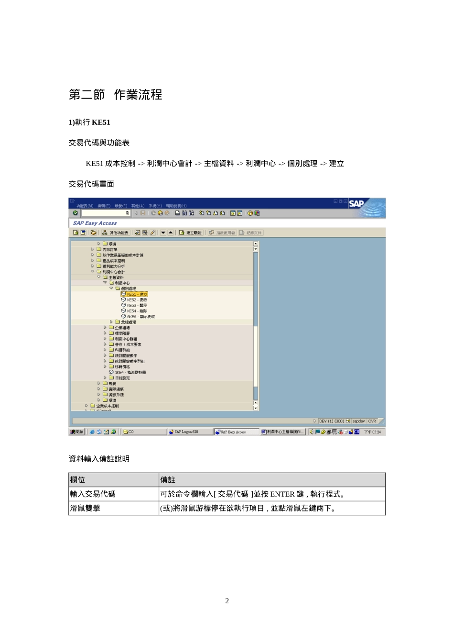Image resolution: width=454 pixels, height=643 pixels.
Task: Expand the 資訊系統 folder
Action: [99, 395]
